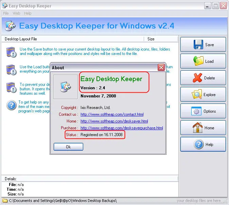The image size is (229, 205).
Task: Click the book icon beside Save button tip
Action: coord(12,52)
